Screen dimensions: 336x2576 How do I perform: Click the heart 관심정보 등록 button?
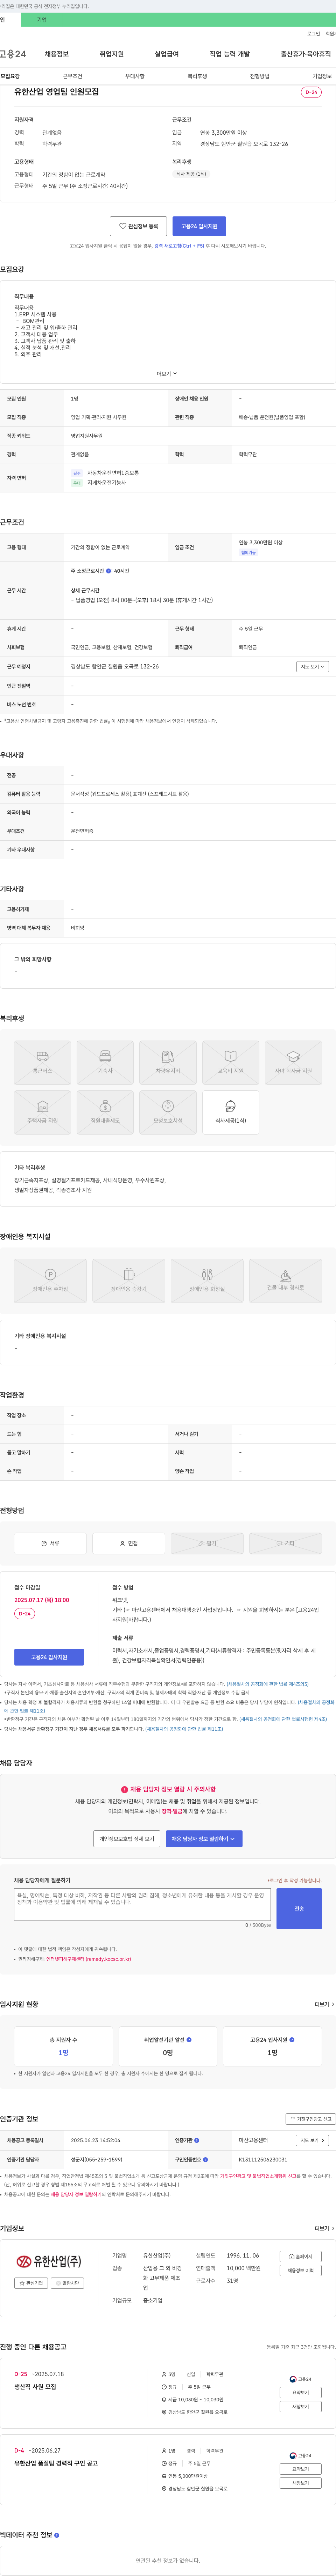click(x=139, y=226)
